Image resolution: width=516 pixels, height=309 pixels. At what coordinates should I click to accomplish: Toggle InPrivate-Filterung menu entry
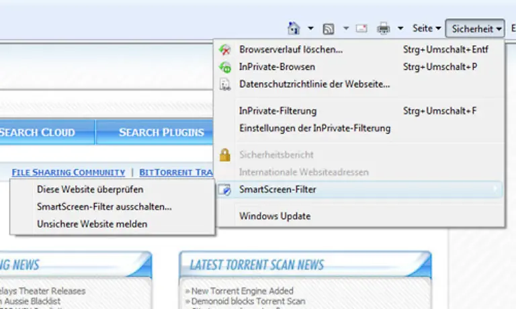pos(359,111)
